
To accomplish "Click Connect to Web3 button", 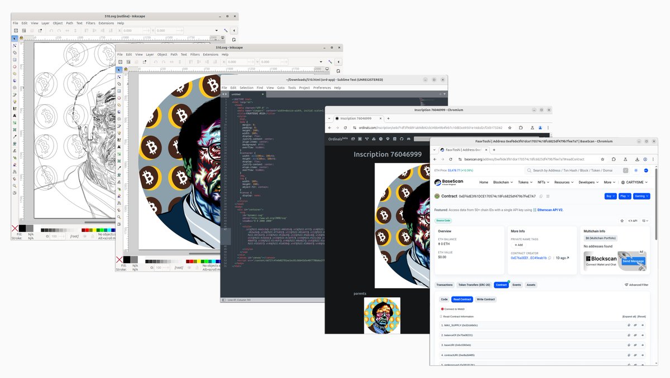I will [x=453, y=309].
